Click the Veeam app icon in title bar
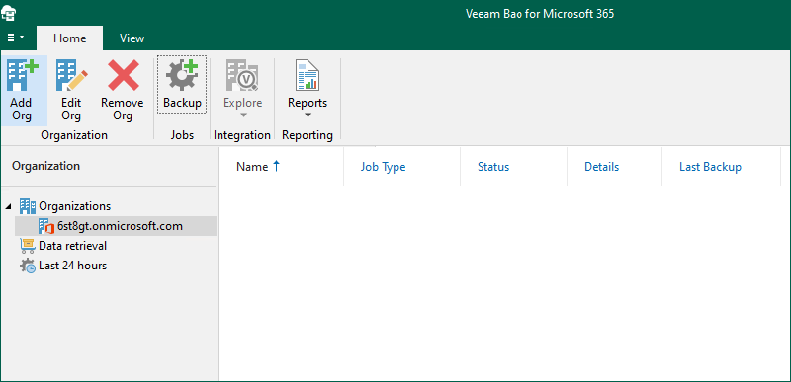 (8, 13)
